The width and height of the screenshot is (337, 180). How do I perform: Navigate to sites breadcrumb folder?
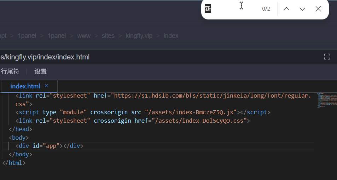108,36
